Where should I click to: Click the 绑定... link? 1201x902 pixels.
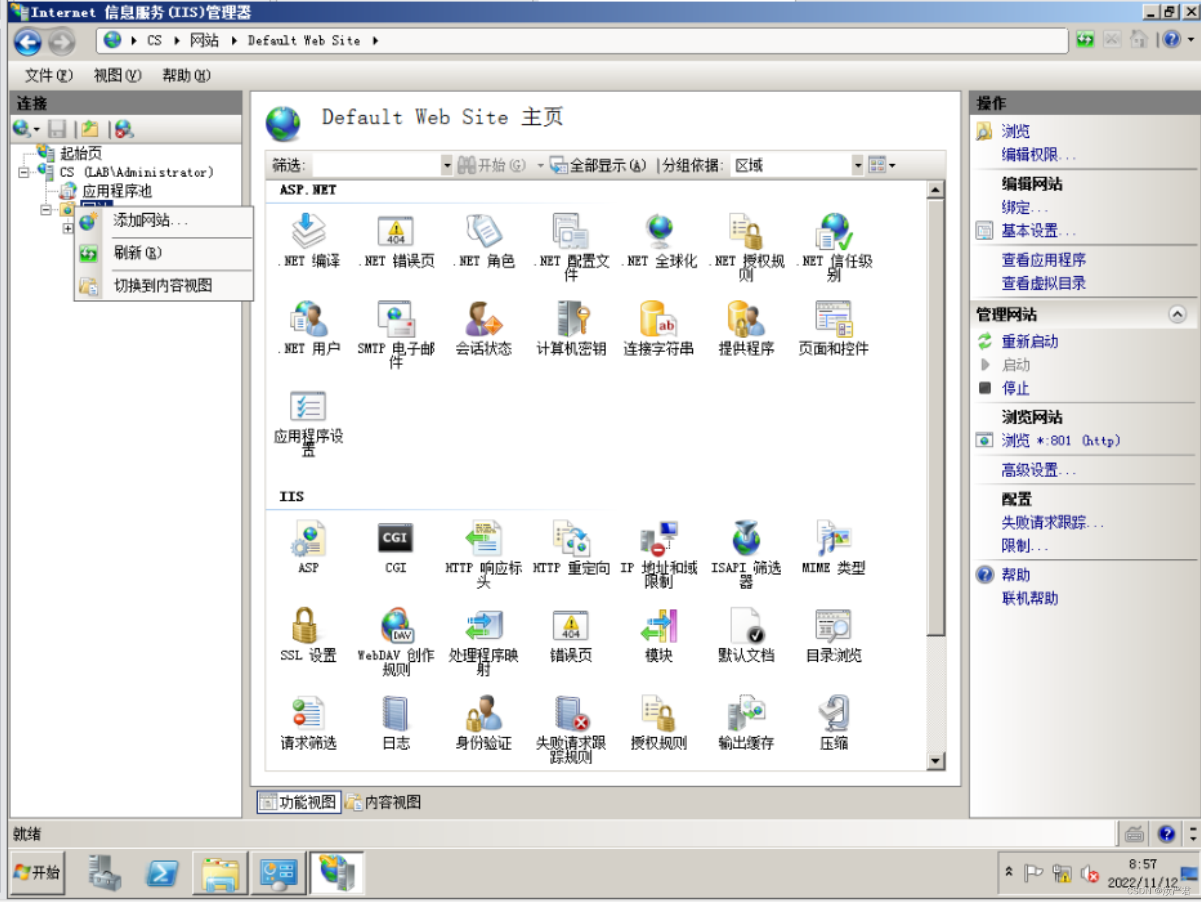point(1025,207)
